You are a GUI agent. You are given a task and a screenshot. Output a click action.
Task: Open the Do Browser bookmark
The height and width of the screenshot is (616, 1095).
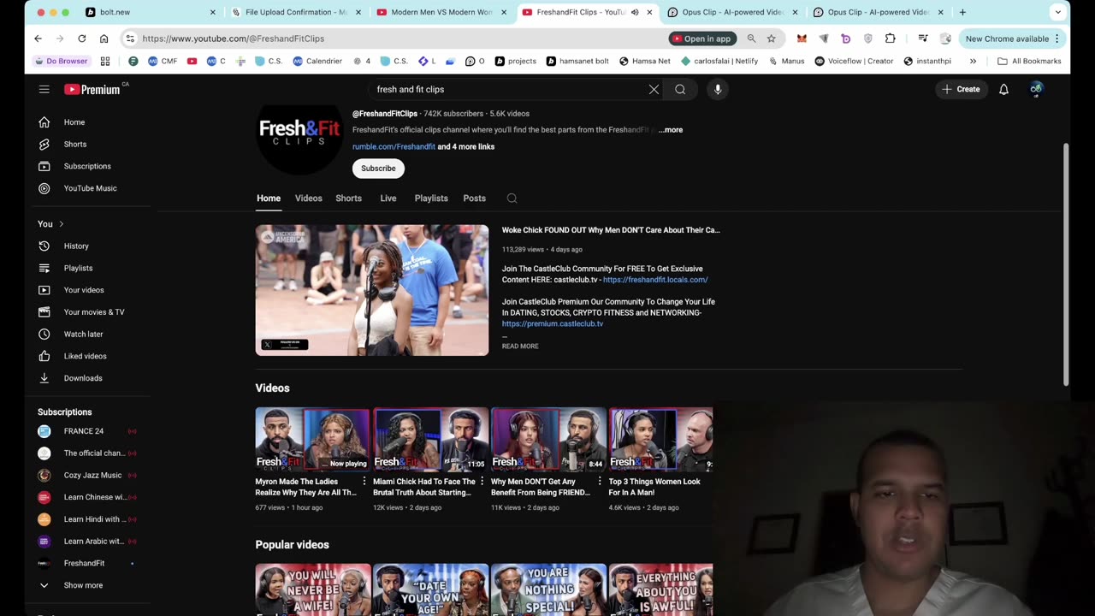click(x=62, y=62)
